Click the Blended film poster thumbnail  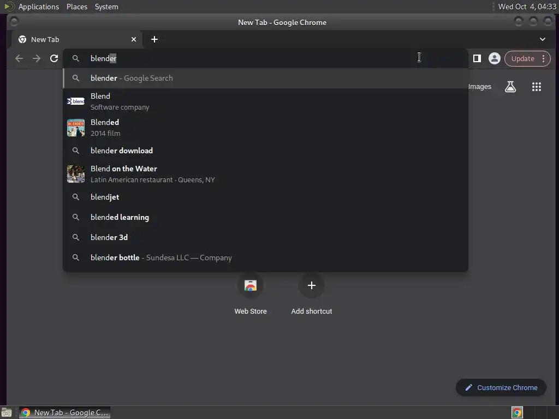click(76, 128)
